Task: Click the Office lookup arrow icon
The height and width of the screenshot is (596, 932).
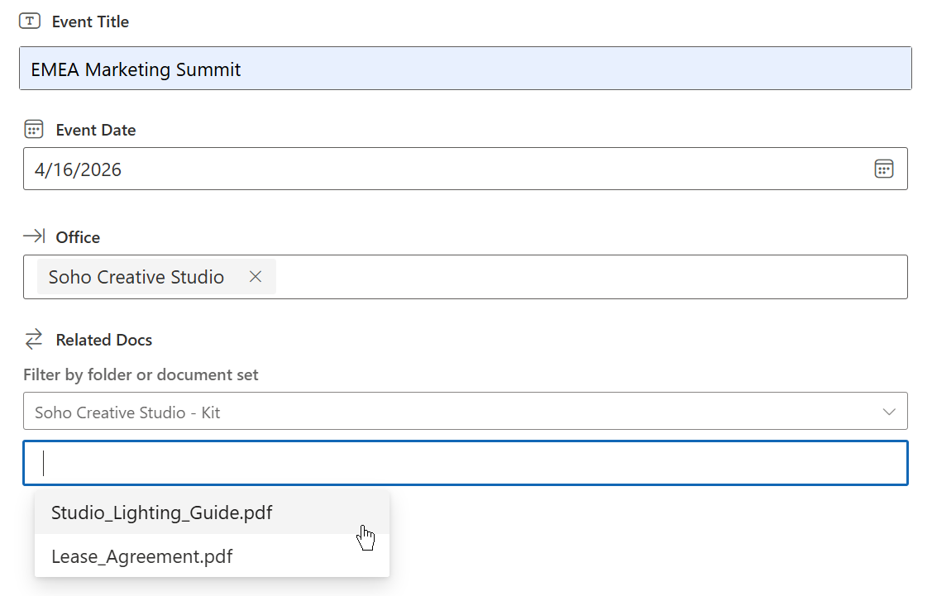Action: click(34, 237)
